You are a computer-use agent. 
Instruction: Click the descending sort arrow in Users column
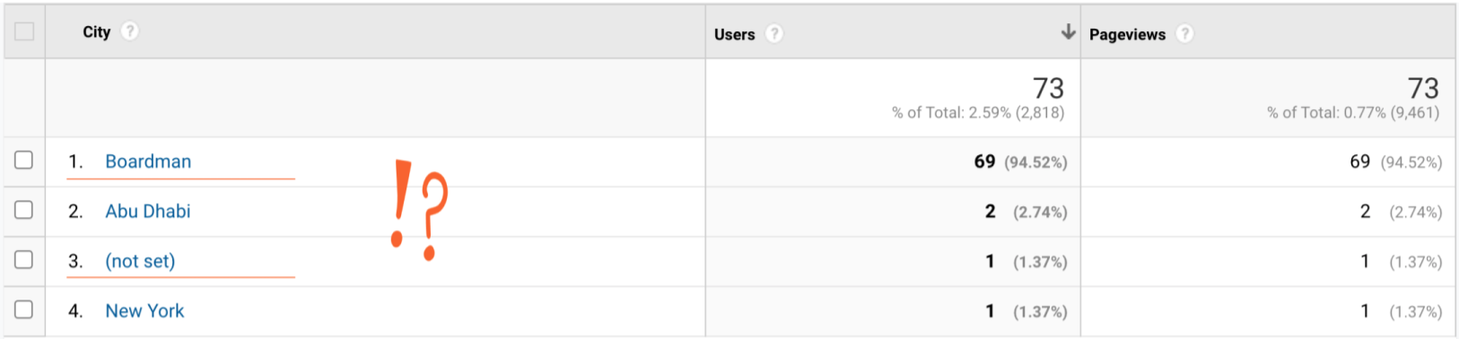(x=1068, y=32)
